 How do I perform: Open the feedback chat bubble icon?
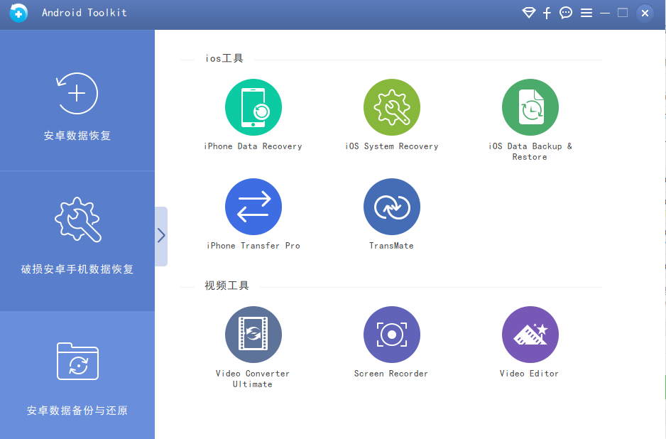coord(566,13)
